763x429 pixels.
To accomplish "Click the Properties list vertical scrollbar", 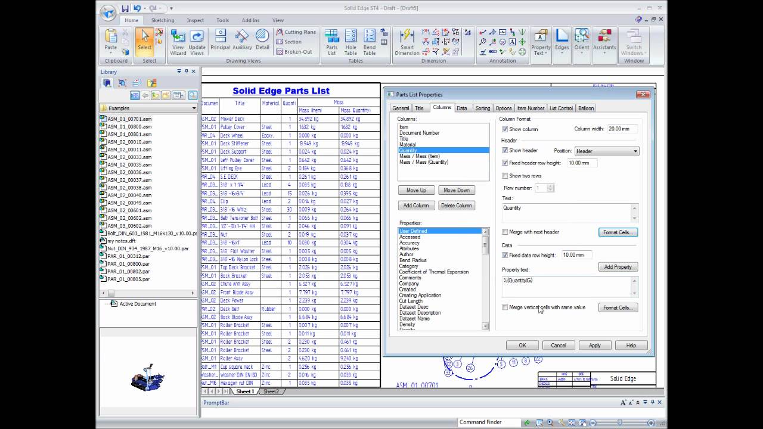I will click(485, 279).
